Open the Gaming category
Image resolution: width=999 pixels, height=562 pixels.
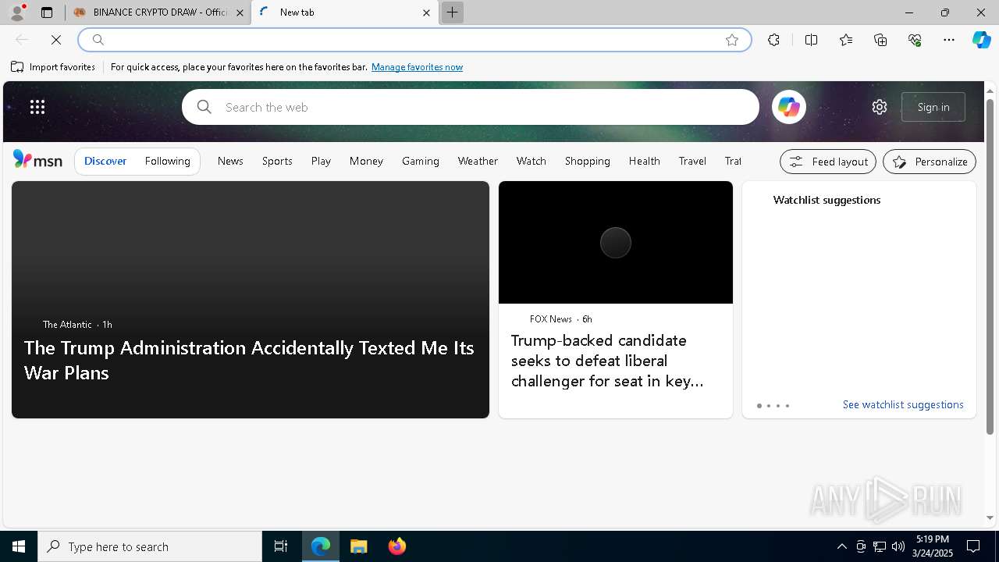(x=421, y=161)
